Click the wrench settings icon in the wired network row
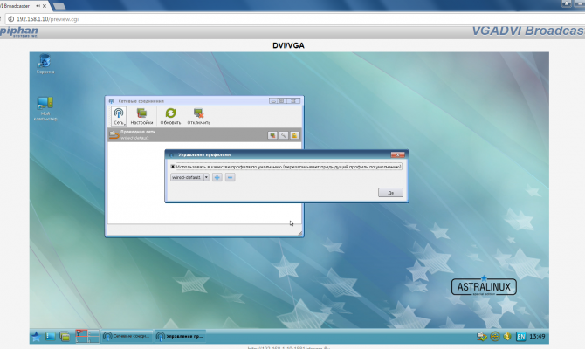Viewport: 585px width, 349px height. pyautogui.click(x=284, y=135)
